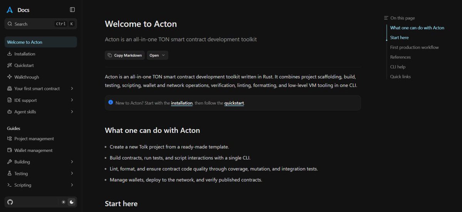The image size is (462, 212).
Task: Click the Start here heading in content
Action: [121, 204]
